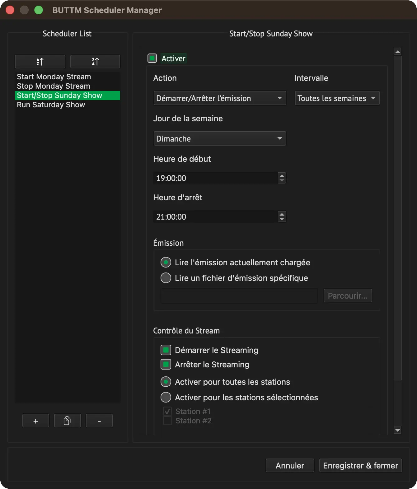Open the Intervalle dropdown Toutes les semaines
The image size is (417, 489).
pyautogui.click(x=337, y=98)
